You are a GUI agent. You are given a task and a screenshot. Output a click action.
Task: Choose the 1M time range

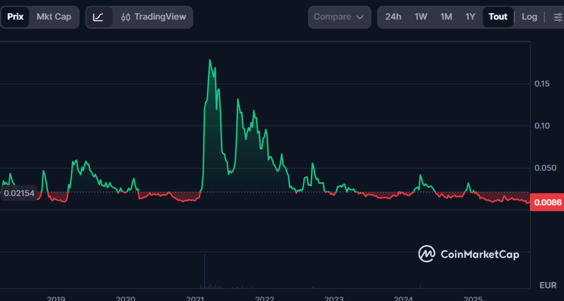pyautogui.click(x=446, y=17)
